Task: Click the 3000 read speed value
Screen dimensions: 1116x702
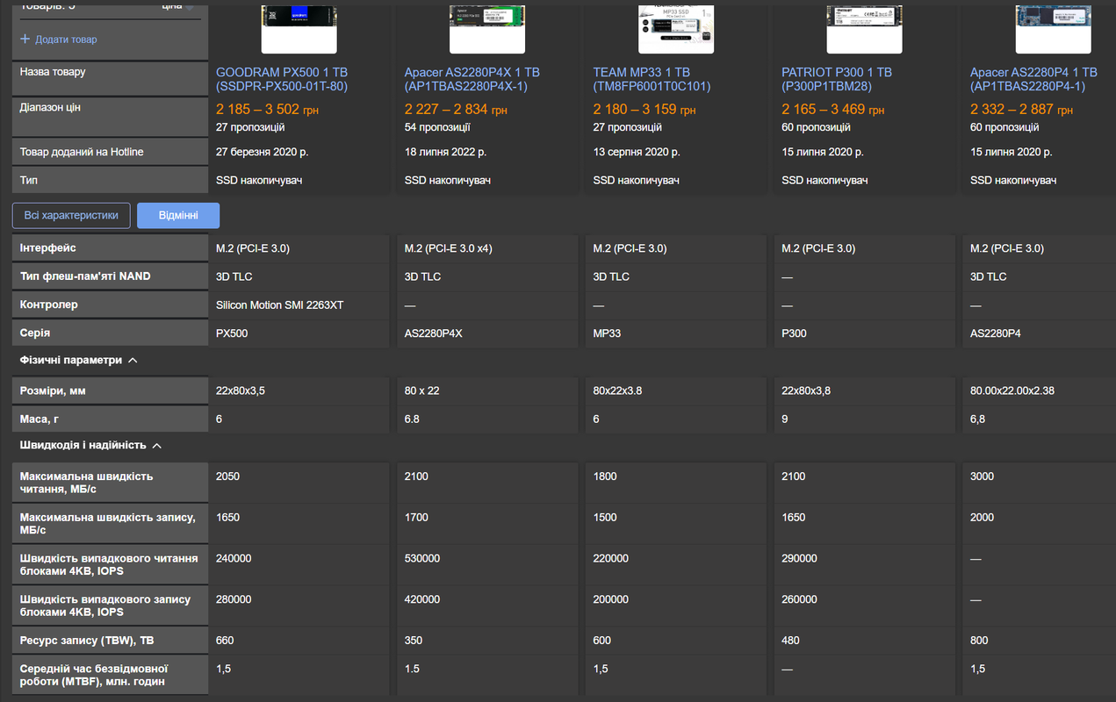Action: tap(983, 476)
